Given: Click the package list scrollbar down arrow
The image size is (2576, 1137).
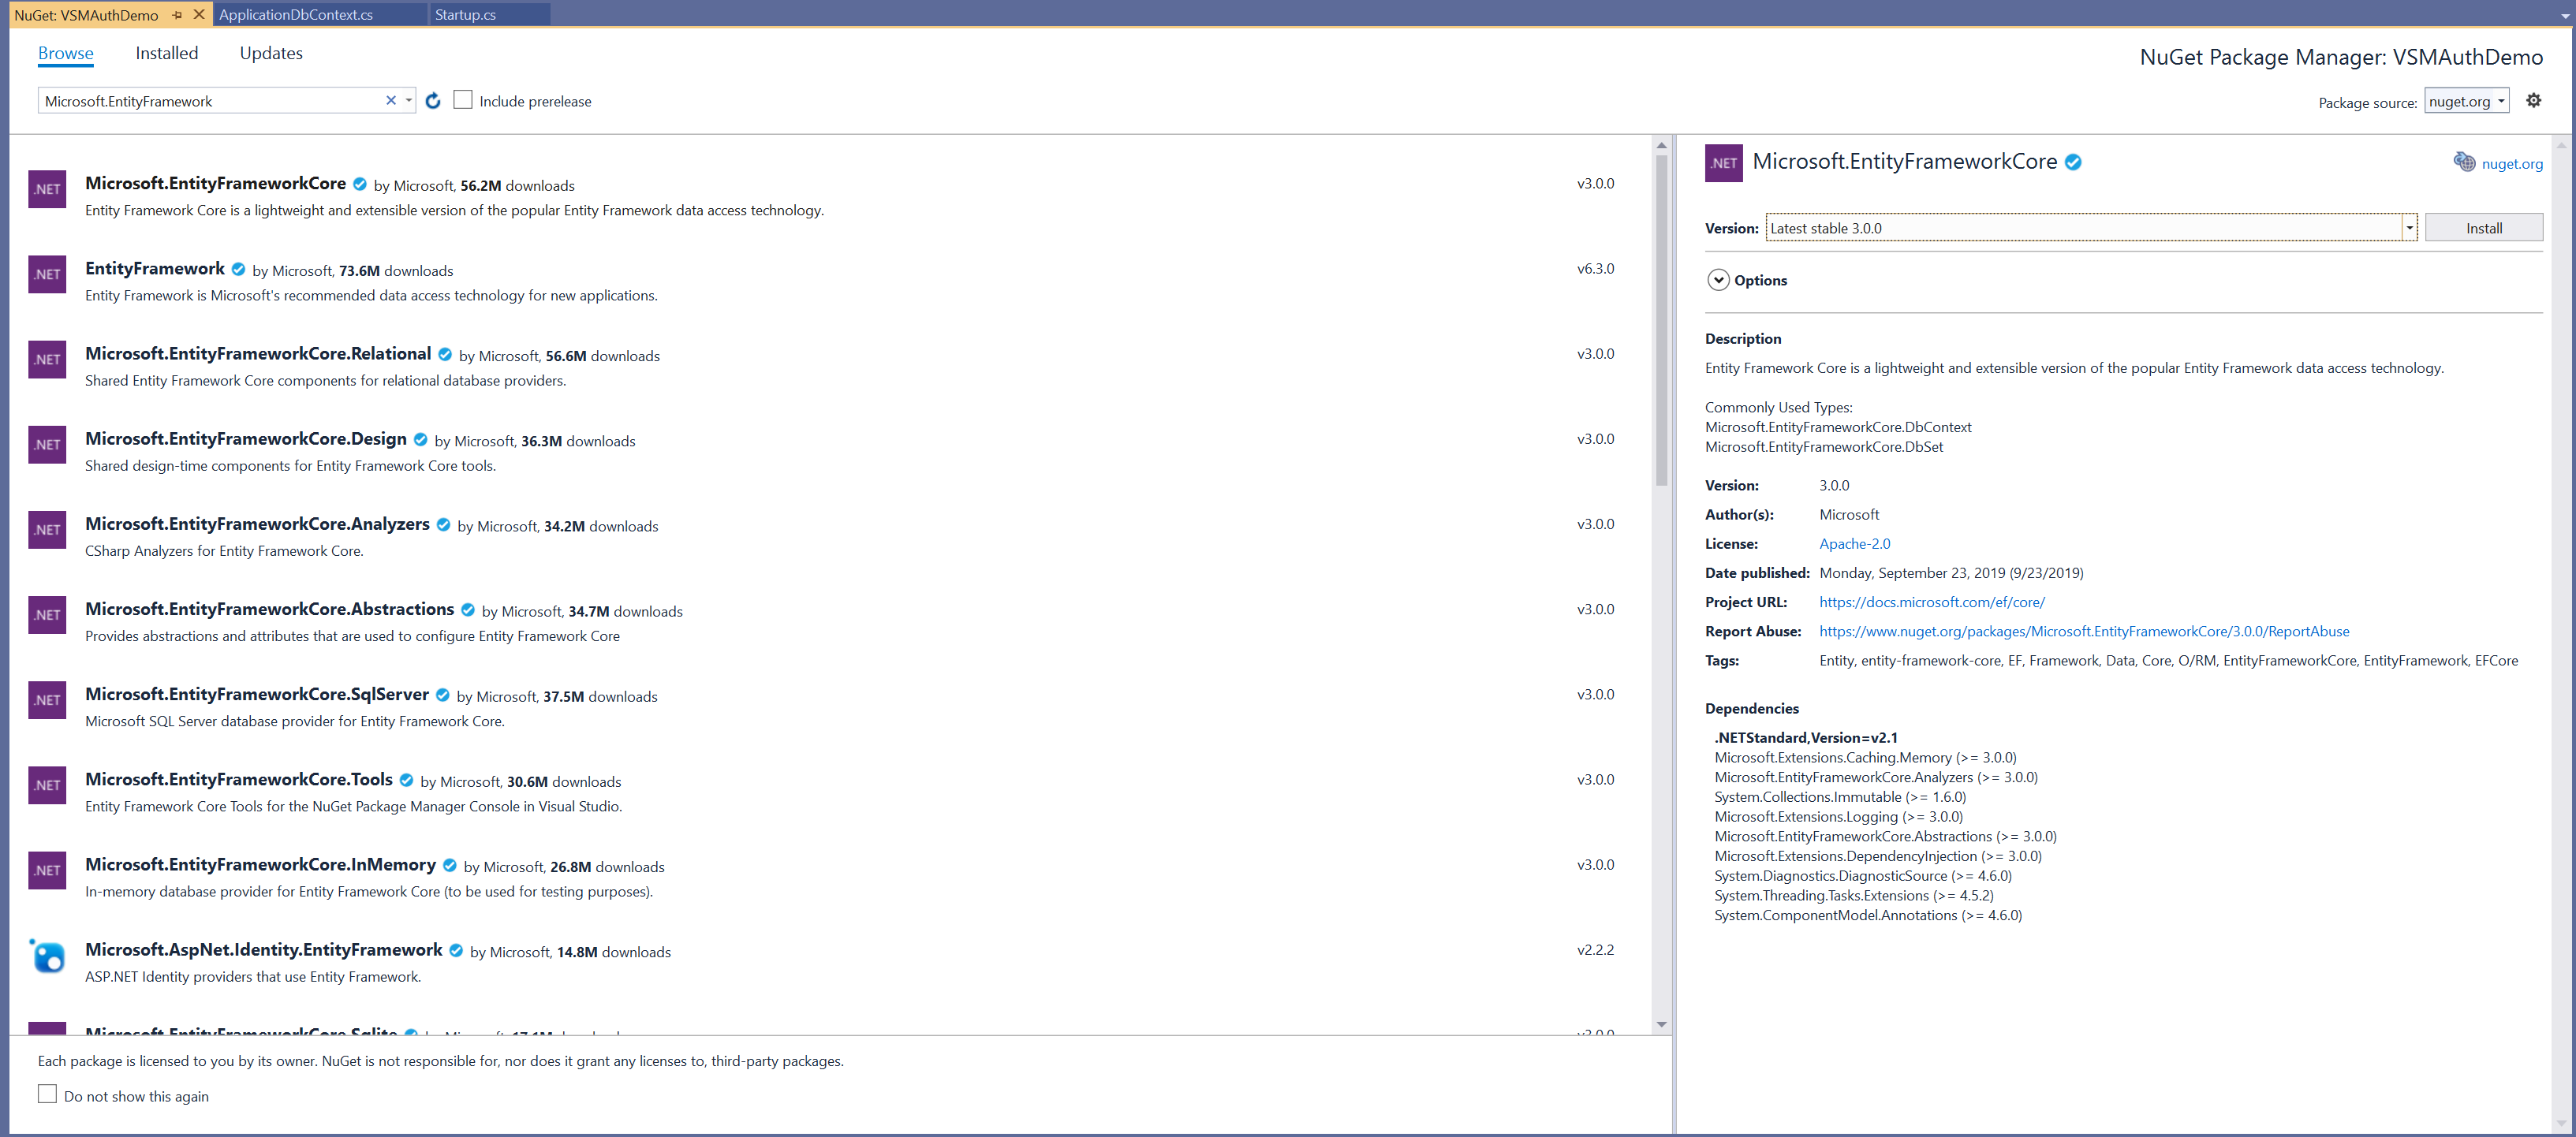Looking at the screenshot, I should [x=1661, y=1024].
